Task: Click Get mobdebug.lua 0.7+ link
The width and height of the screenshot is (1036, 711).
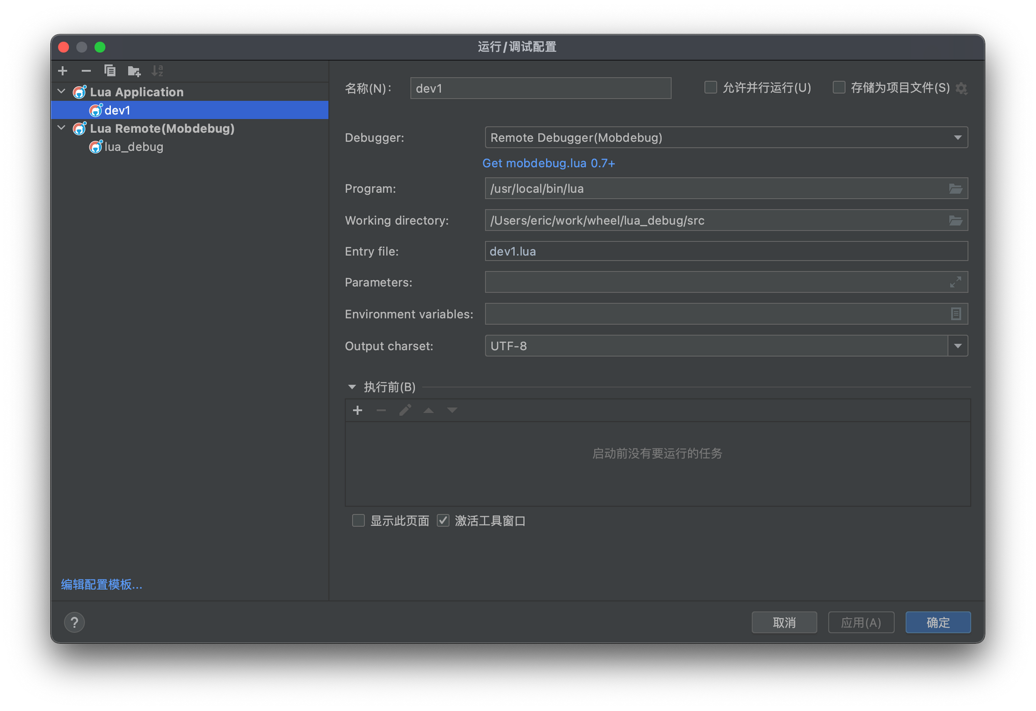Action: (549, 163)
